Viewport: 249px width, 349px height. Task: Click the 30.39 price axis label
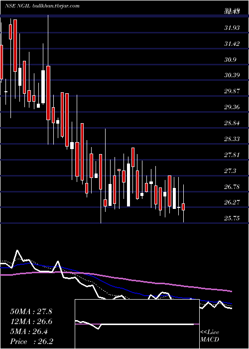coord(232,75)
